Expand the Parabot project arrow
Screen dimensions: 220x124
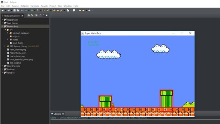pyautogui.click(x=2, y=73)
